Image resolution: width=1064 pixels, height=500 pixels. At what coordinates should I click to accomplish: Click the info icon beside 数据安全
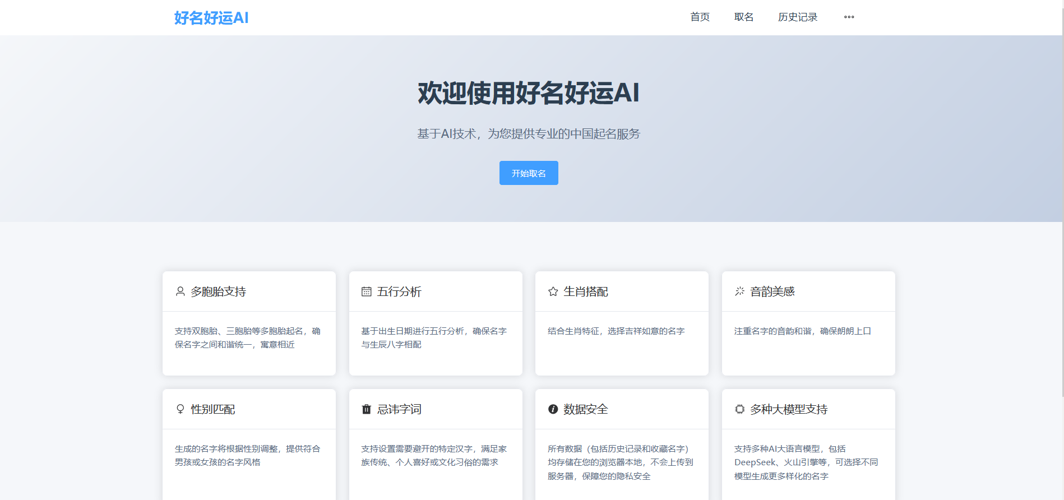pos(553,409)
